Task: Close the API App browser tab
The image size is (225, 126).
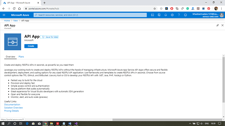Action: pyautogui.click(x=38, y=3)
